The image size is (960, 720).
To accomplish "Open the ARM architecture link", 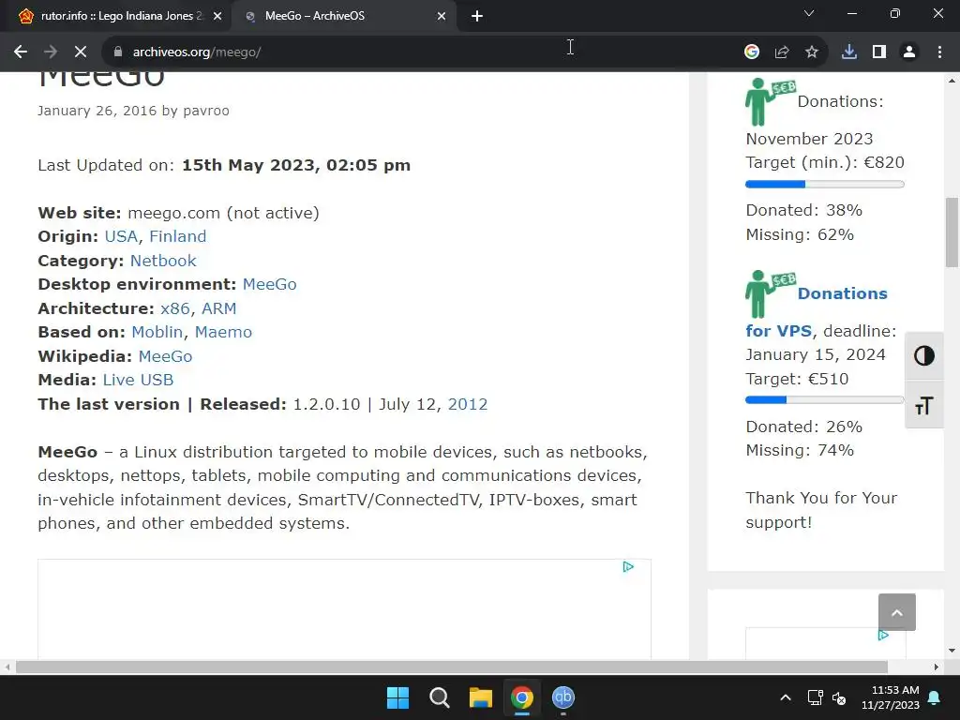I will pos(219,308).
